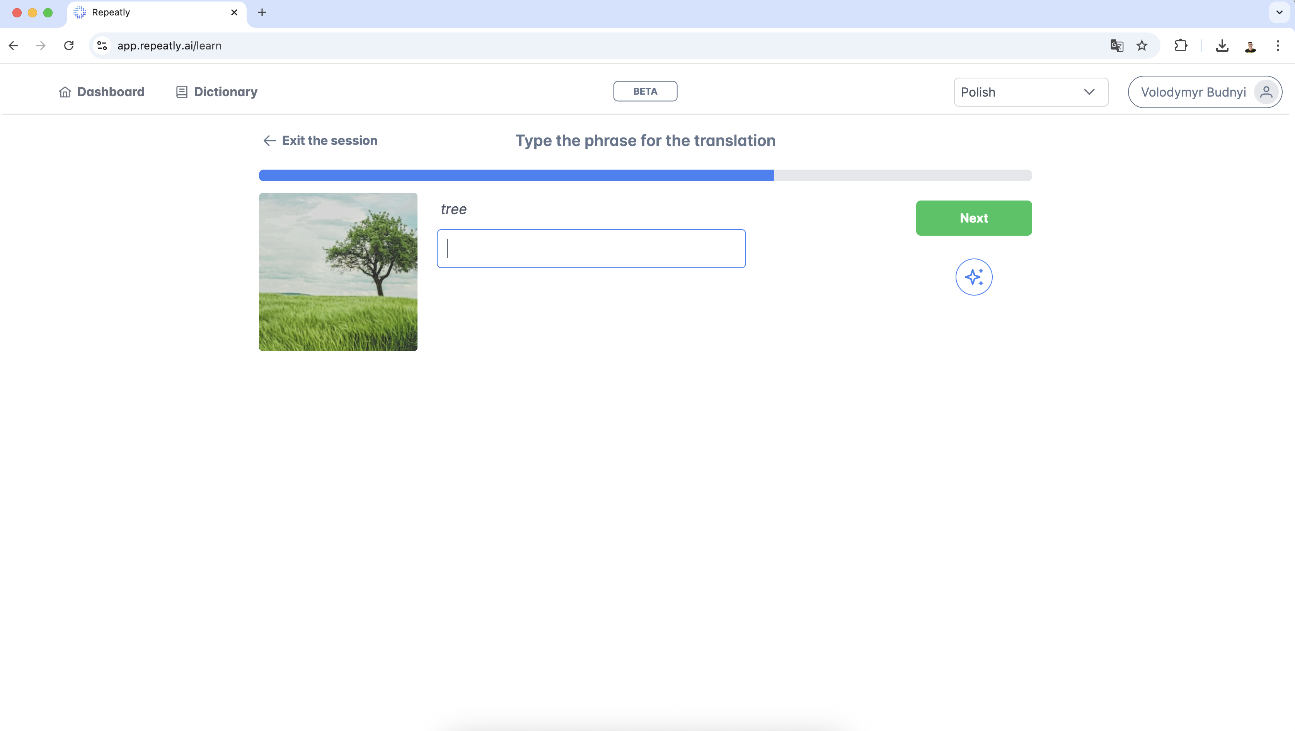Viewport: 1295px width, 731px height.
Task: Click the tree photo thumbnail
Action: 338,272
